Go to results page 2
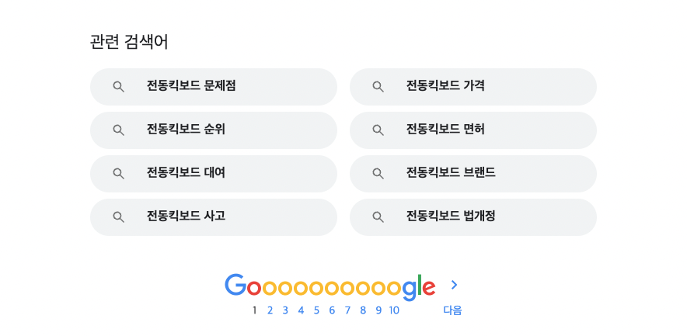The width and height of the screenshot is (687, 336). click(x=270, y=310)
